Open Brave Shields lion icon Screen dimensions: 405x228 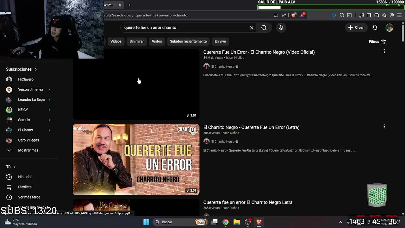coord(294,15)
